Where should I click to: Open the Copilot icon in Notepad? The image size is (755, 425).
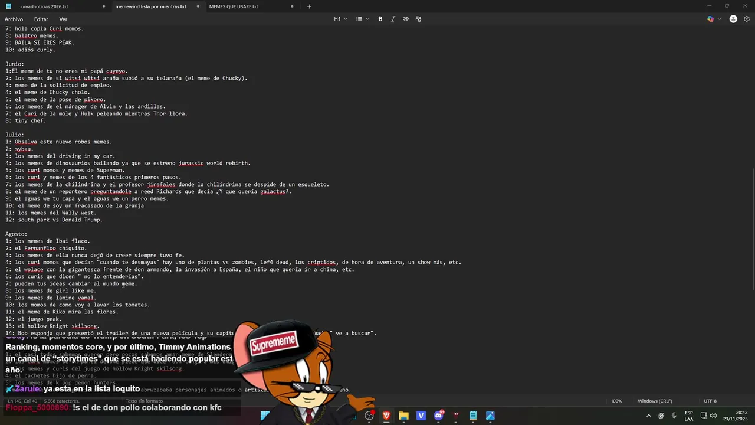tap(711, 19)
